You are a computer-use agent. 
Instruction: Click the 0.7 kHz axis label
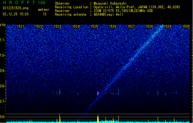2,101
